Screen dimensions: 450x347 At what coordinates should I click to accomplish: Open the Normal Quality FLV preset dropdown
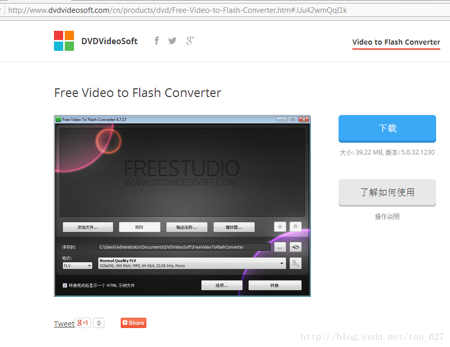click(192, 263)
